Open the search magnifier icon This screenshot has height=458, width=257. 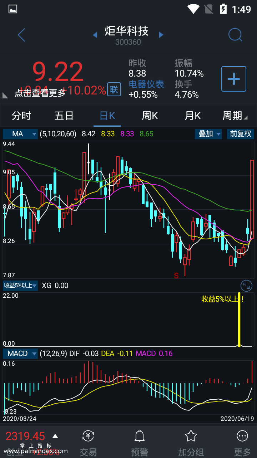pos(235,35)
